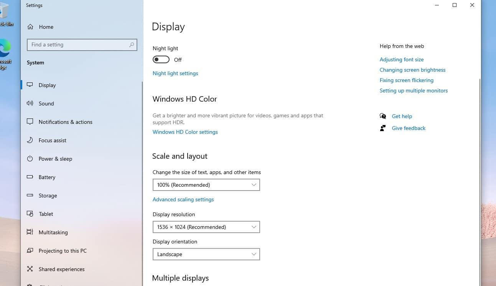Click the Power & sleep icon
Image resolution: width=496 pixels, height=286 pixels.
(30, 159)
